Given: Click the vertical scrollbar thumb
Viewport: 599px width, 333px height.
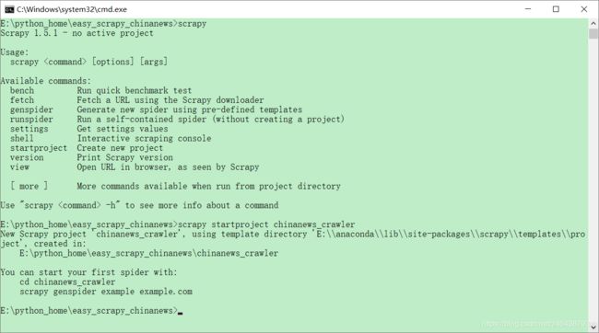Looking at the screenshot, I should (593, 33).
